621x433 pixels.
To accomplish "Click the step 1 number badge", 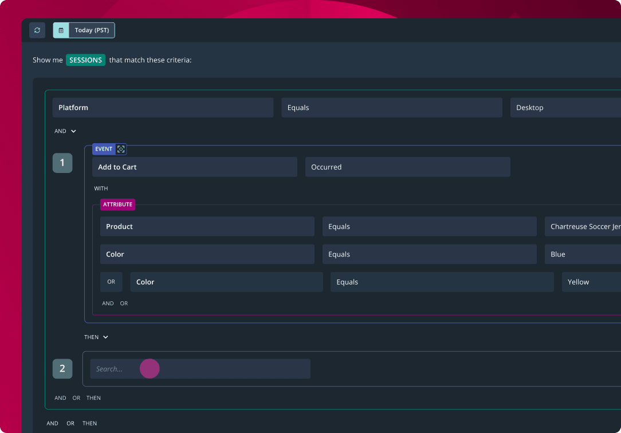I will point(62,163).
